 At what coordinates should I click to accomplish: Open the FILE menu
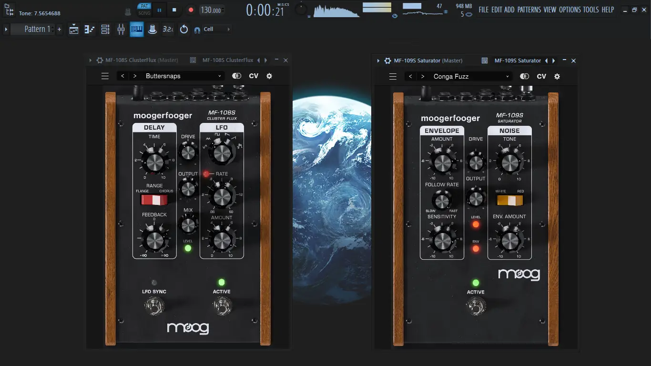point(484,10)
